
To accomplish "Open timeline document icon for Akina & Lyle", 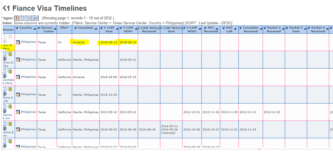I will (x=4, y=89).
